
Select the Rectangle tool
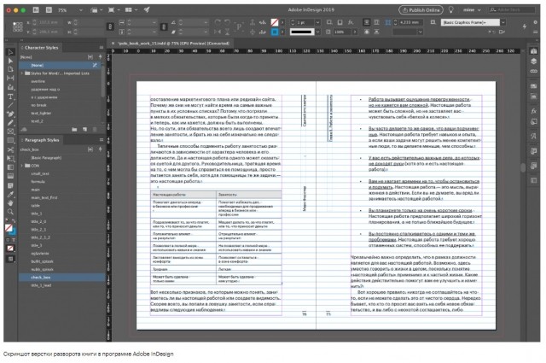10,141
